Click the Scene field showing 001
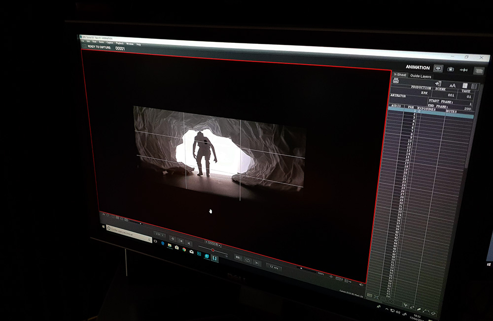This screenshot has height=321, width=493. point(451,95)
